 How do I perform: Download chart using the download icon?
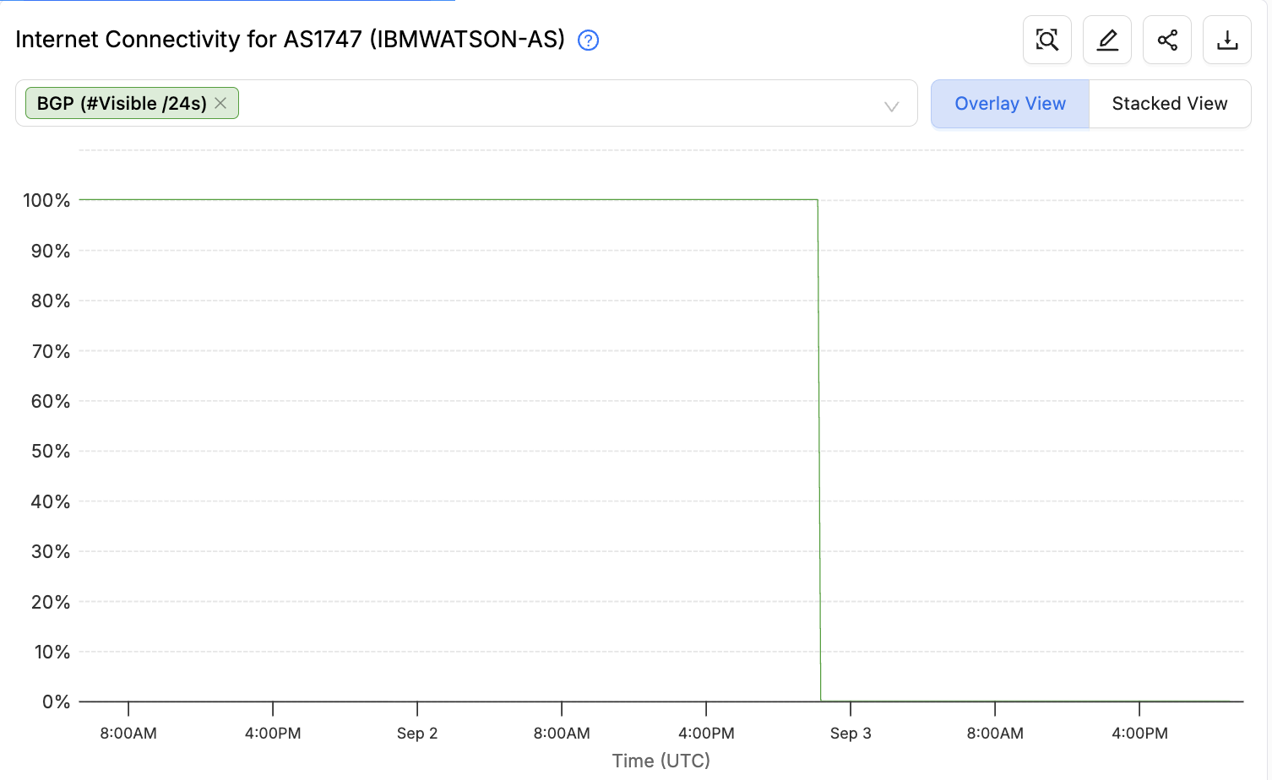click(x=1226, y=40)
